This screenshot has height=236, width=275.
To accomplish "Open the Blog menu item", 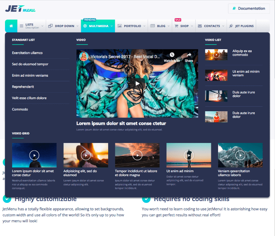I will (x=160, y=26).
